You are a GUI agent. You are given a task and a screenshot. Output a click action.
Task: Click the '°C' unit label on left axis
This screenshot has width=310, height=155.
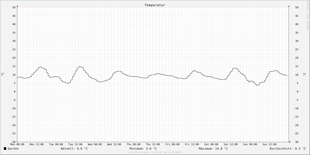pyautogui.click(x=3, y=74)
